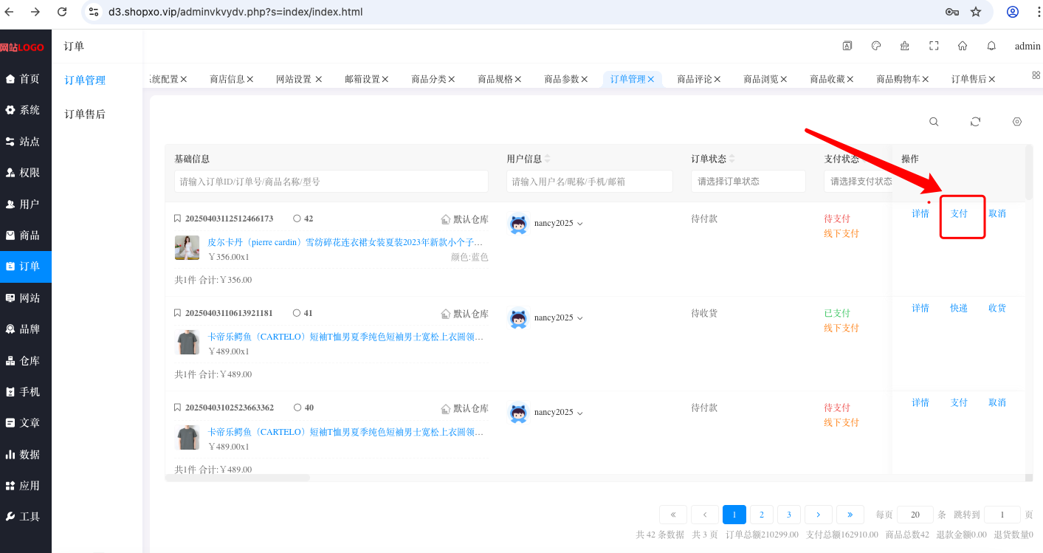Viewport: 1043px width, 553px height.
Task: Go to page 2 of orders
Action: tap(762, 515)
